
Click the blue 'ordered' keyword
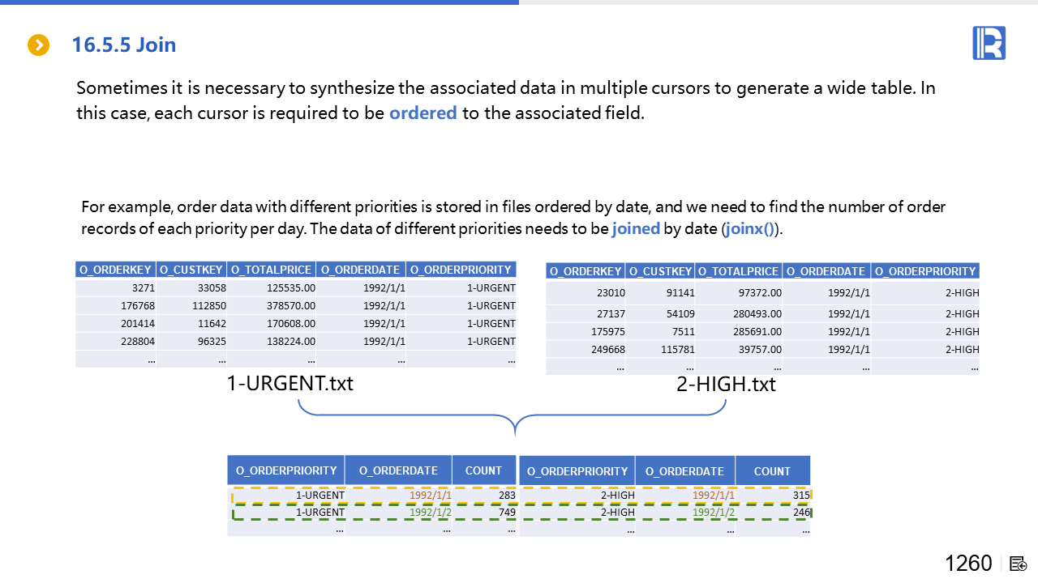point(422,113)
